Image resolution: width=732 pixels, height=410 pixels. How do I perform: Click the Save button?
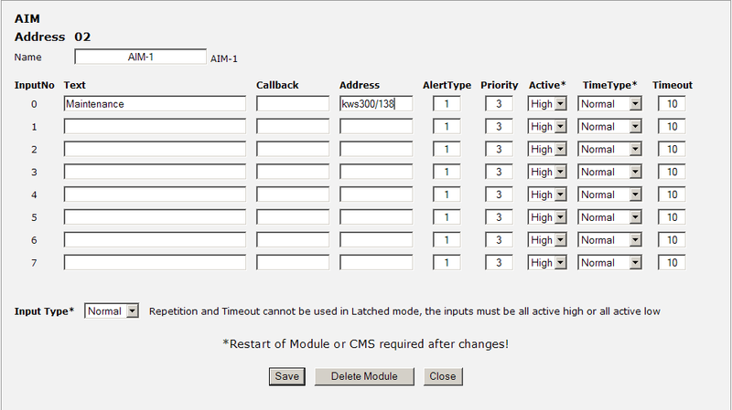click(286, 376)
